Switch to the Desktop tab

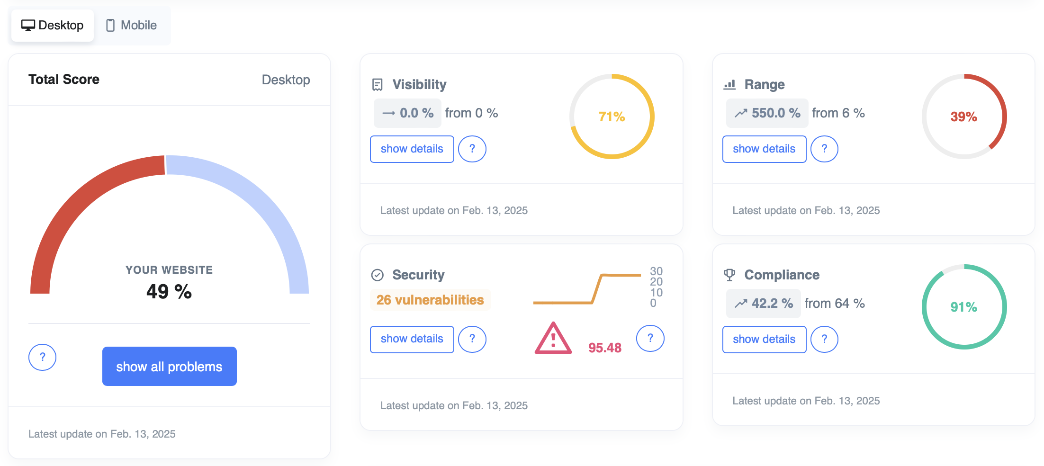(x=53, y=26)
